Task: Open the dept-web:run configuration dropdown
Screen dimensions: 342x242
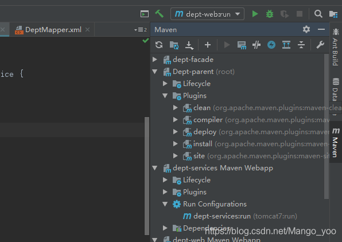Action: point(207,14)
